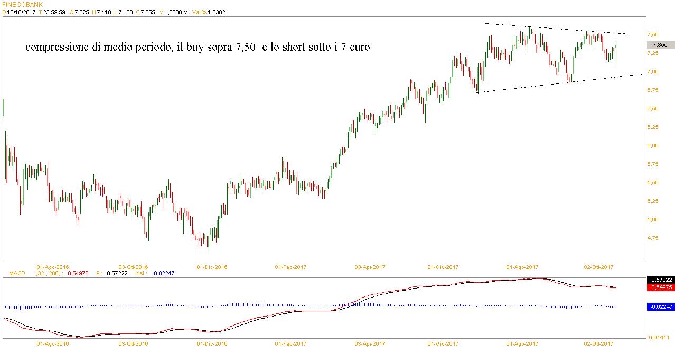Click the 4,75 price axis label
675x353 pixels.
point(653,238)
